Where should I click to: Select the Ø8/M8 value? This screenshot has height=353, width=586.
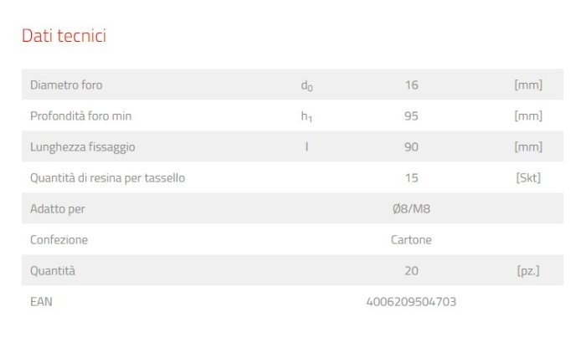[411, 209]
